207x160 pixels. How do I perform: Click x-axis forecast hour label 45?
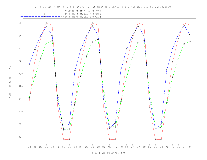point(115,147)
